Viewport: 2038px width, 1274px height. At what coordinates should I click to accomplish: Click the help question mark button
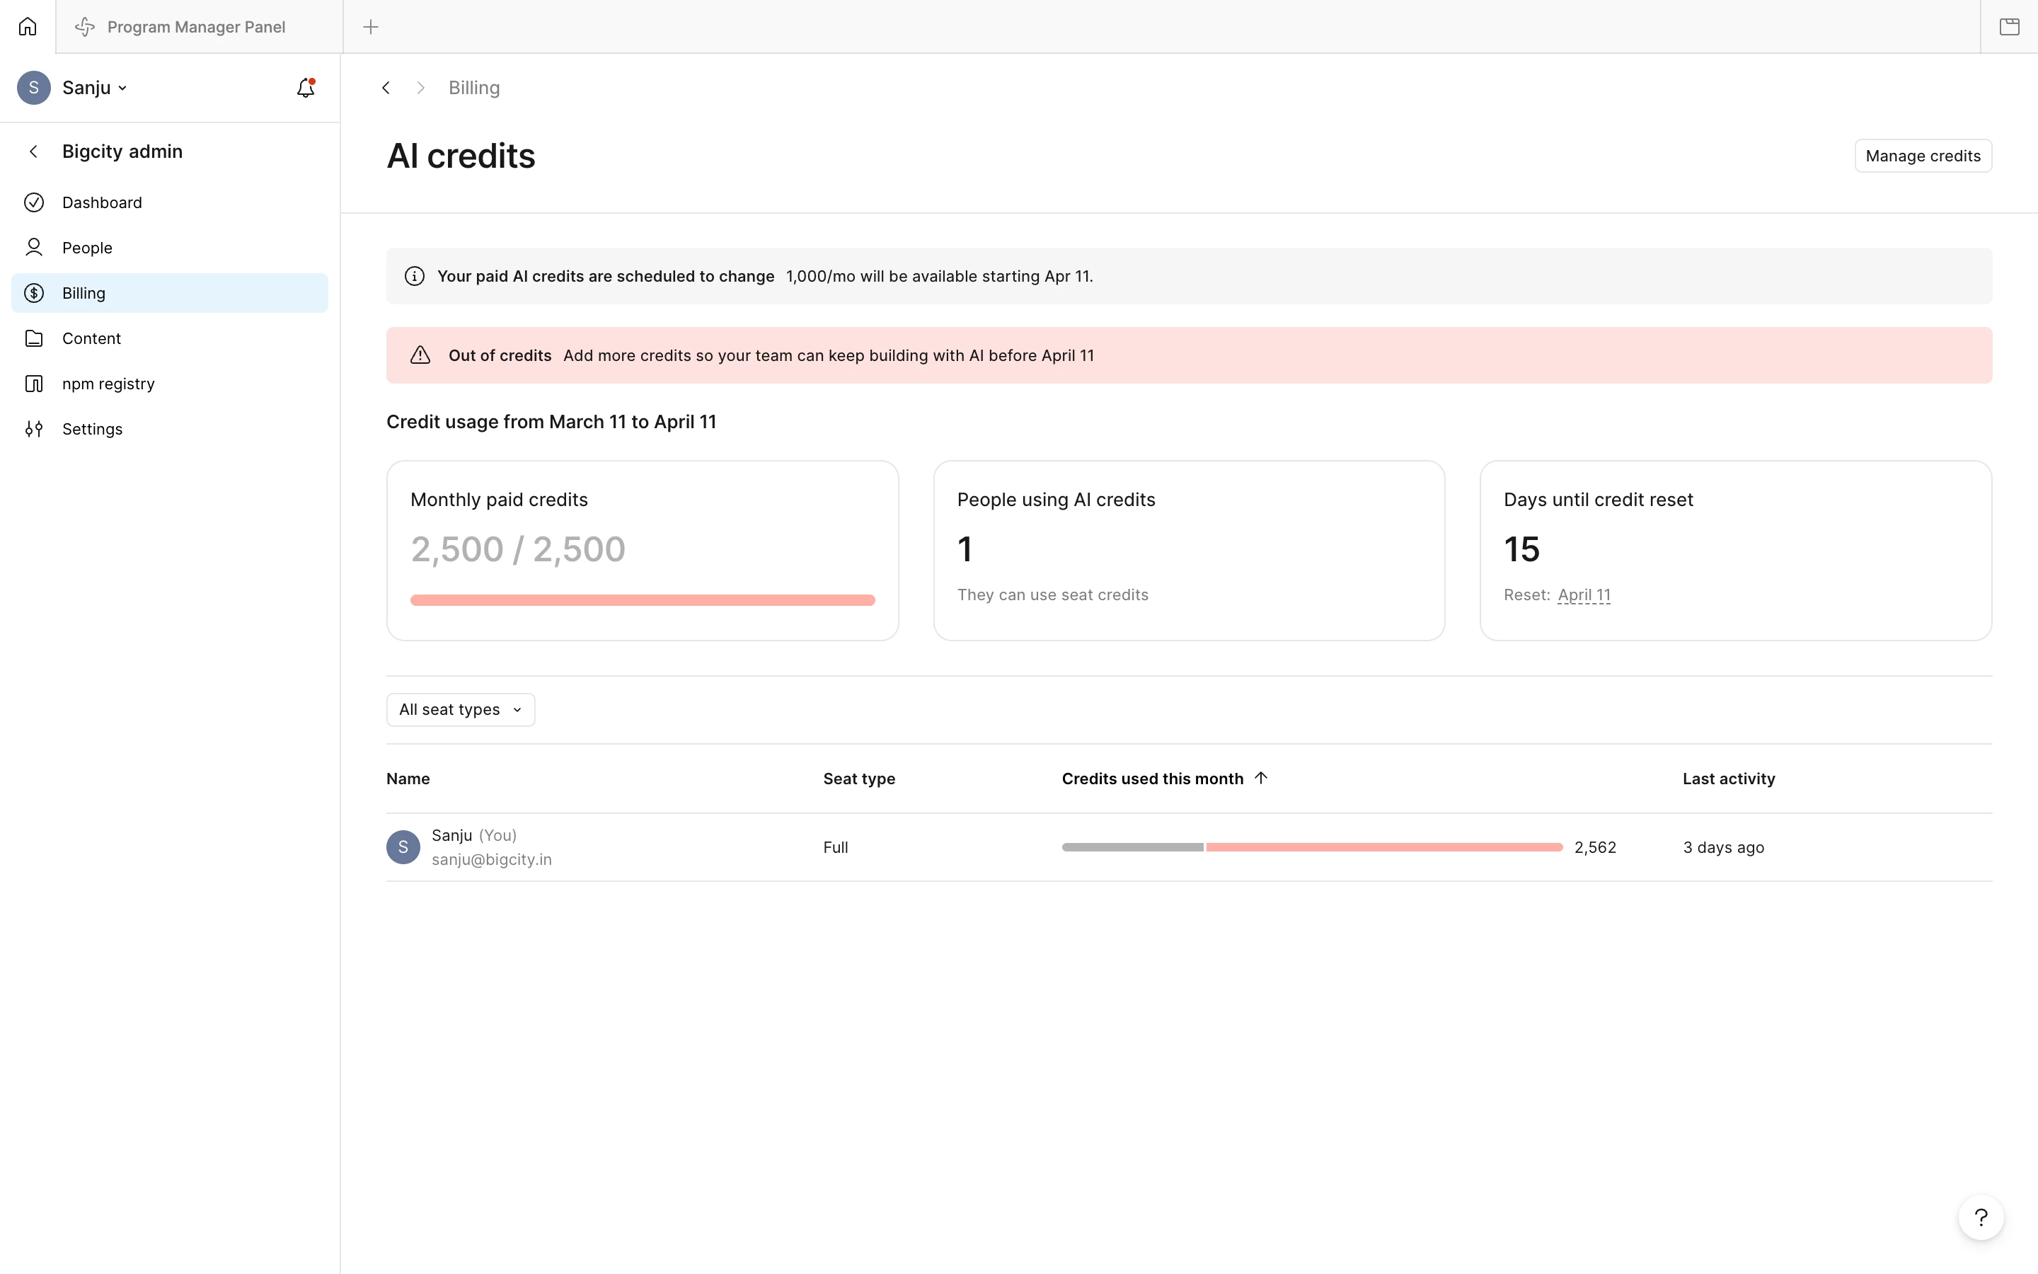coord(1981,1217)
